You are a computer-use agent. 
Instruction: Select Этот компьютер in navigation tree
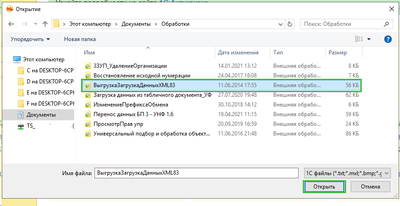pyautogui.click(x=44, y=59)
